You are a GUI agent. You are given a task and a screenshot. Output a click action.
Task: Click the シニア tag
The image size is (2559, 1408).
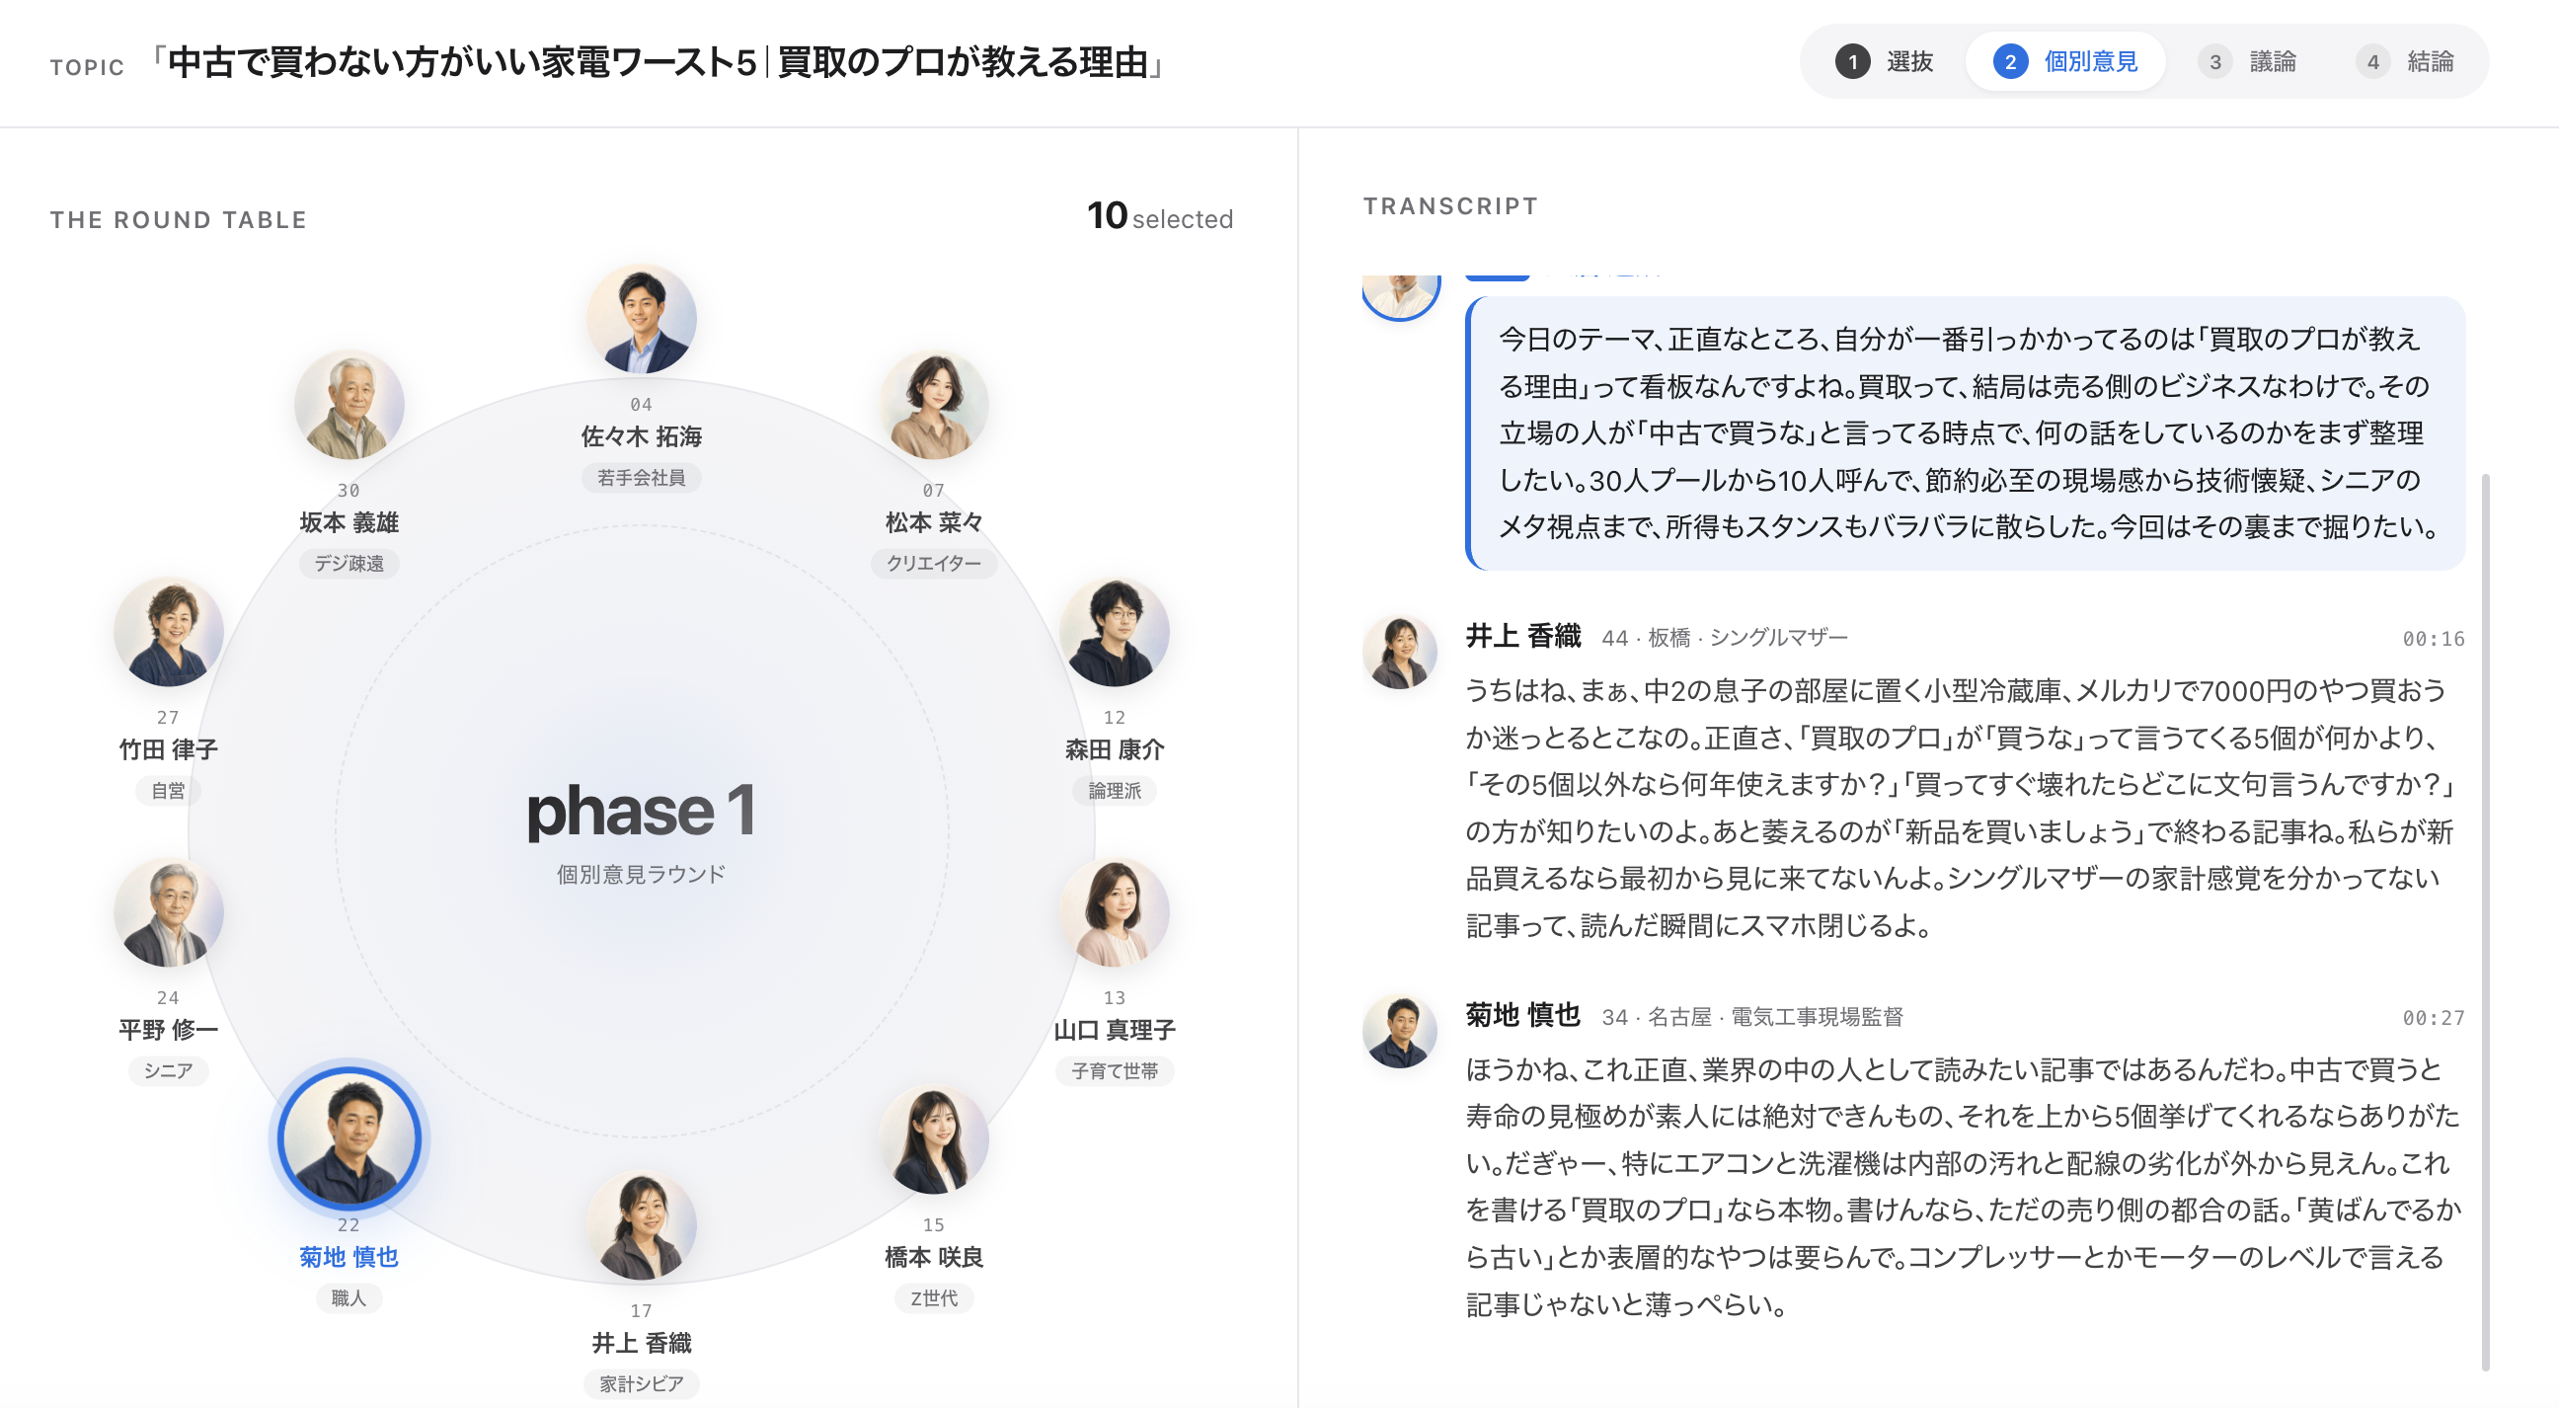(x=168, y=1071)
